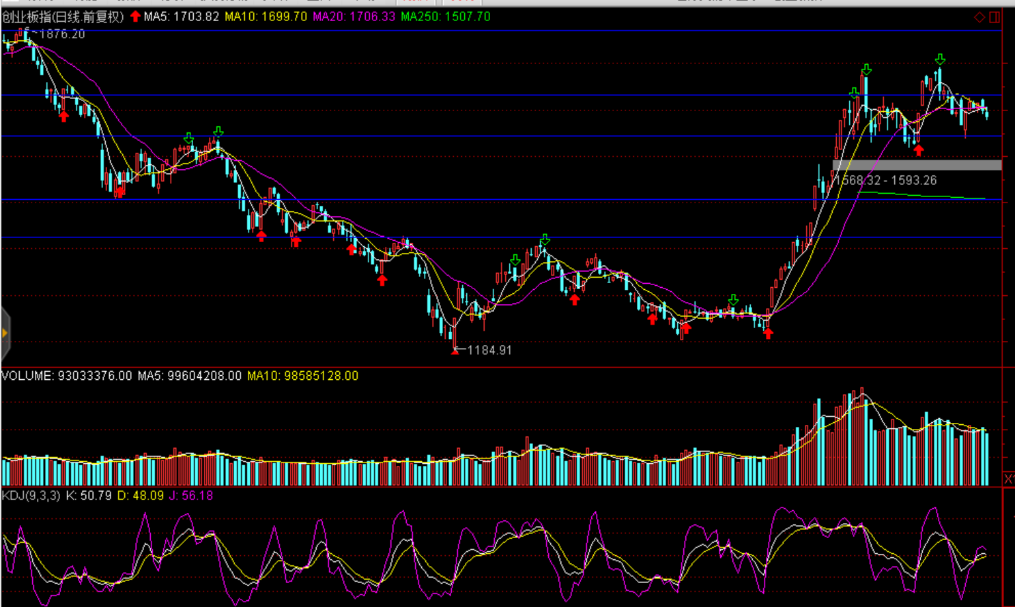1015x607 pixels.
Task: Select the green MA250: 1507.70 indicator label
Action: coord(445,16)
